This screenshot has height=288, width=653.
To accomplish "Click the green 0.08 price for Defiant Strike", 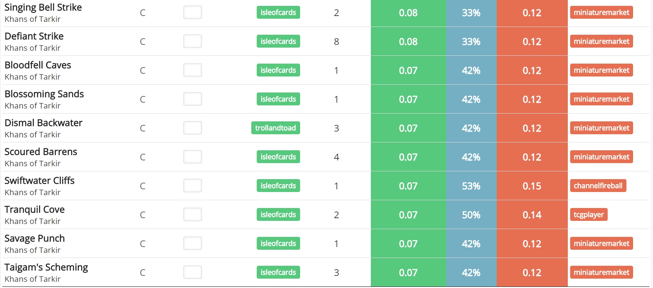I will [x=408, y=41].
